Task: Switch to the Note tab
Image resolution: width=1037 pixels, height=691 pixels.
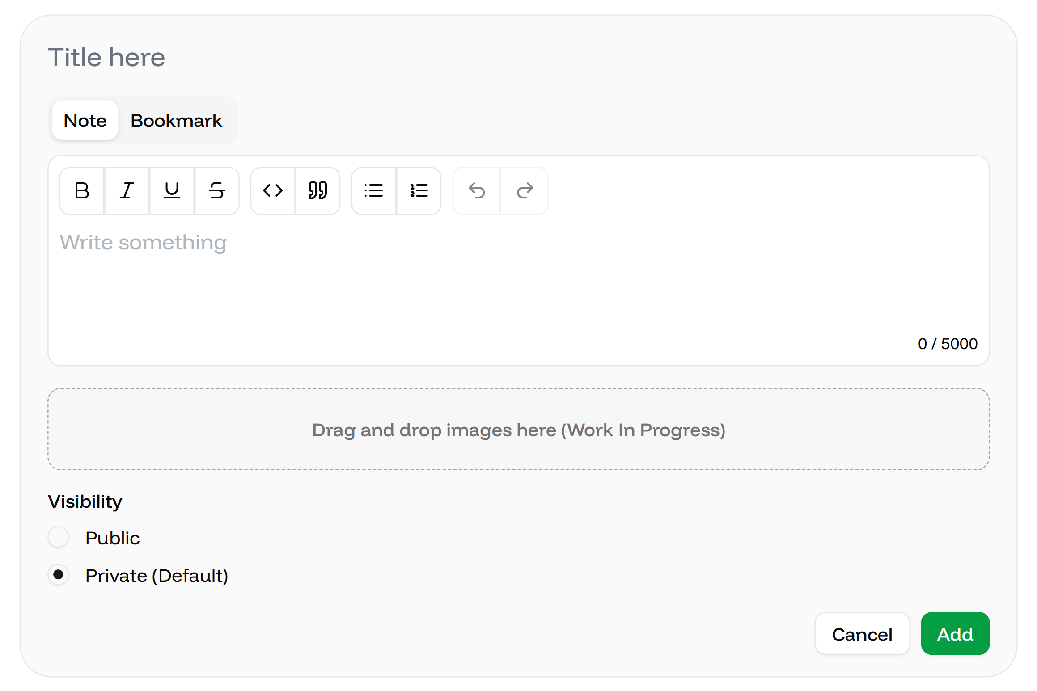Action: (x=85, y=120)
